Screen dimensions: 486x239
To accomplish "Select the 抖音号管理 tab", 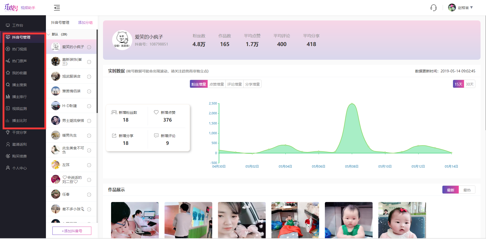I will point(60,23).
